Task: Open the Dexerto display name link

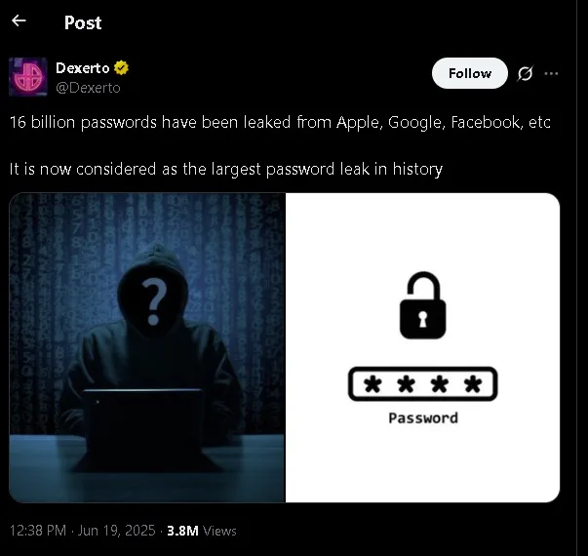Action: pyautogui.click(x=83, y=68)
